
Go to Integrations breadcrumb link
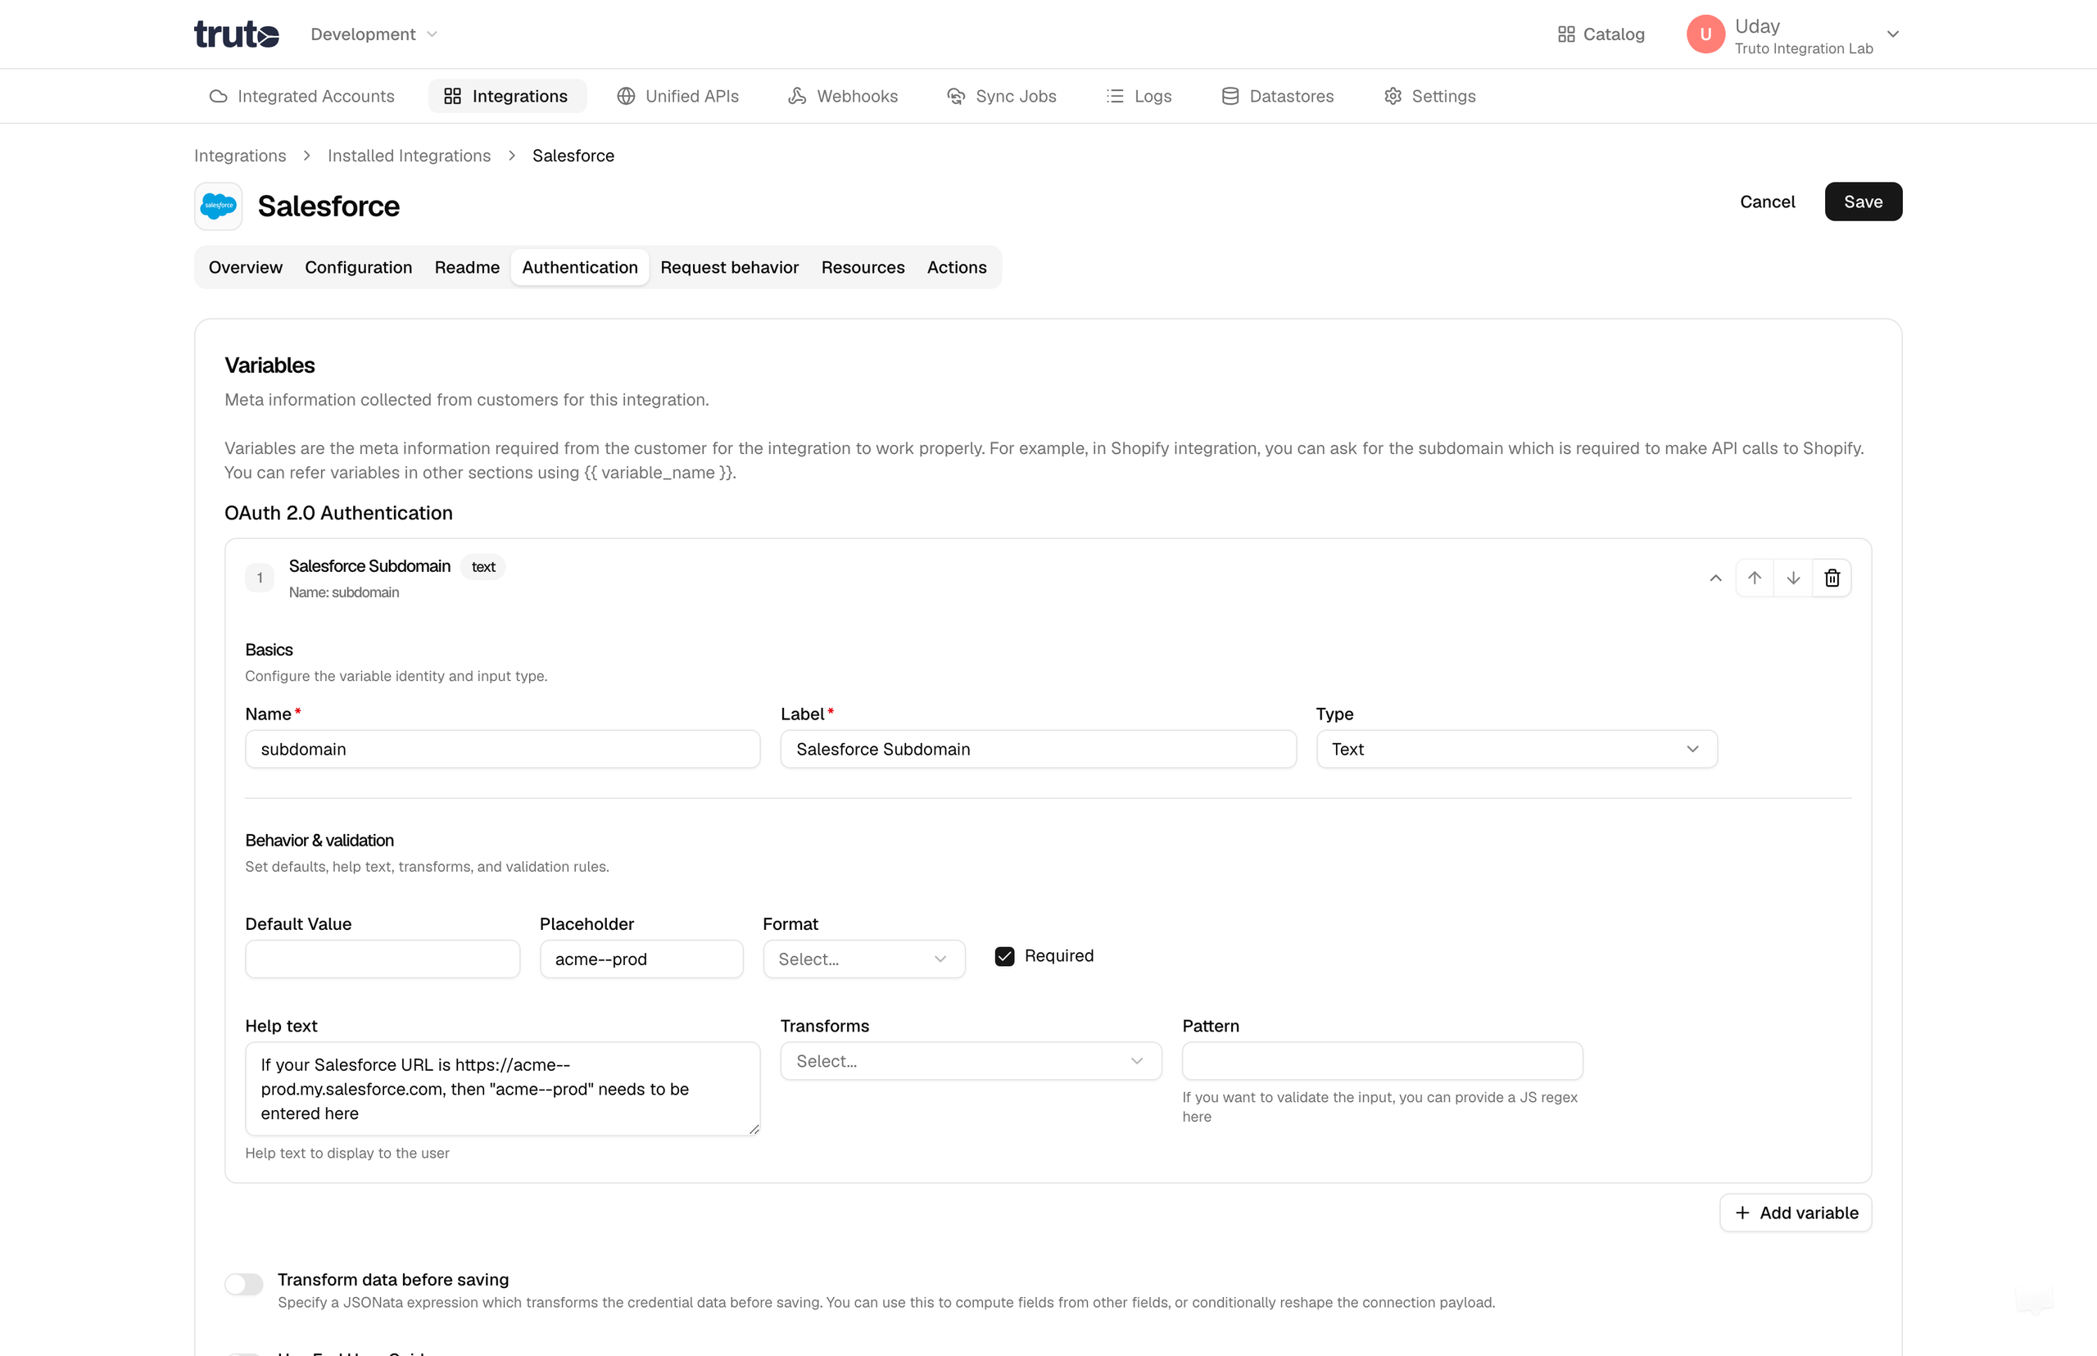[239, 156]
